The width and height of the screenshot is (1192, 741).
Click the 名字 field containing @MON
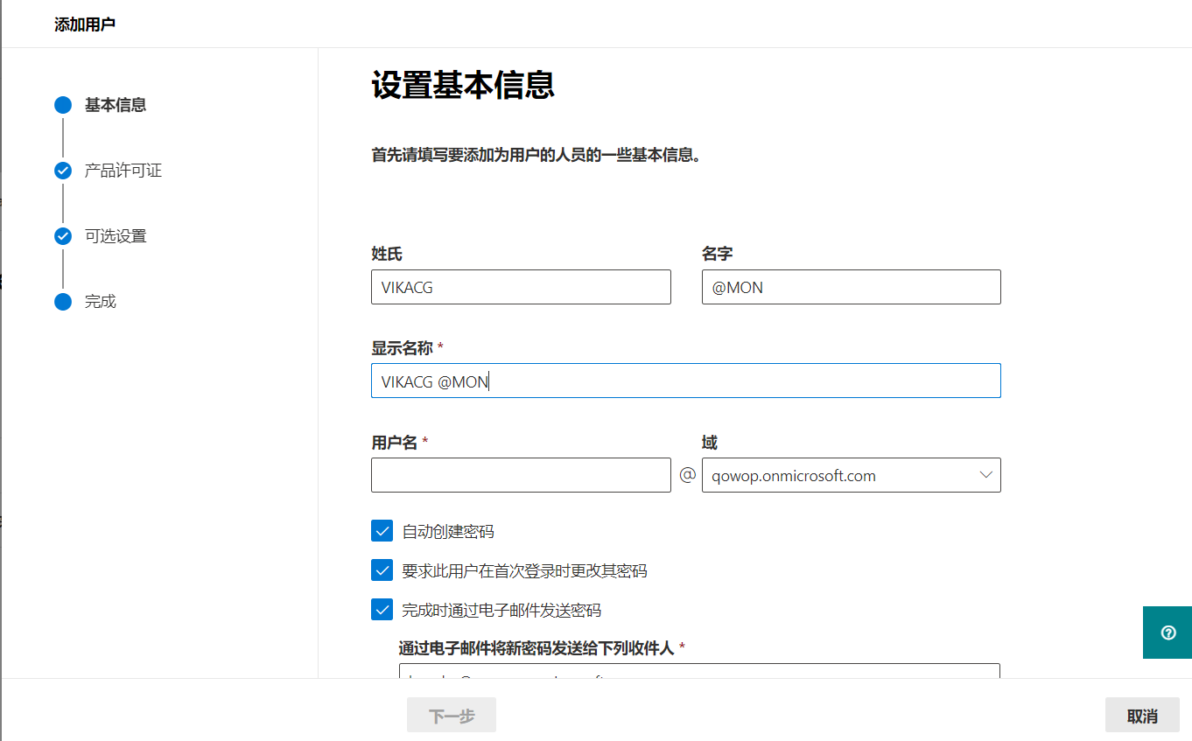click(x=851, y=287)
